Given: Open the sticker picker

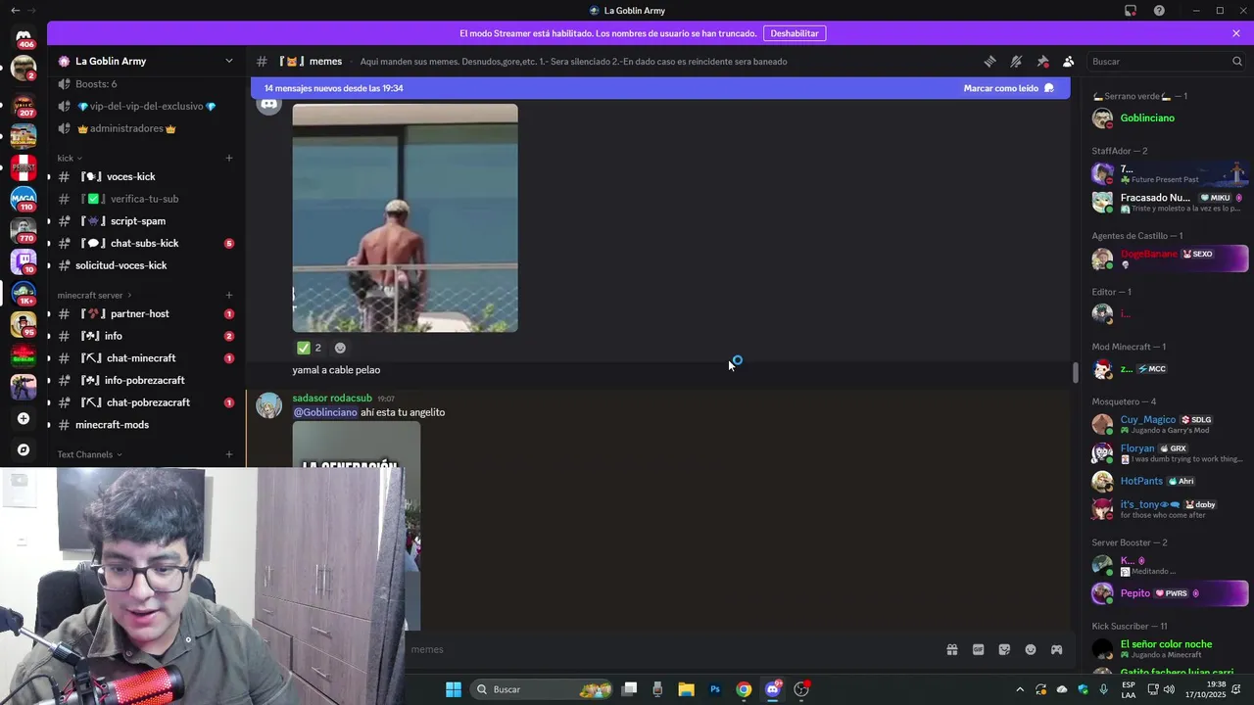Looking at the screenshot, I should tap(1004, 649).
